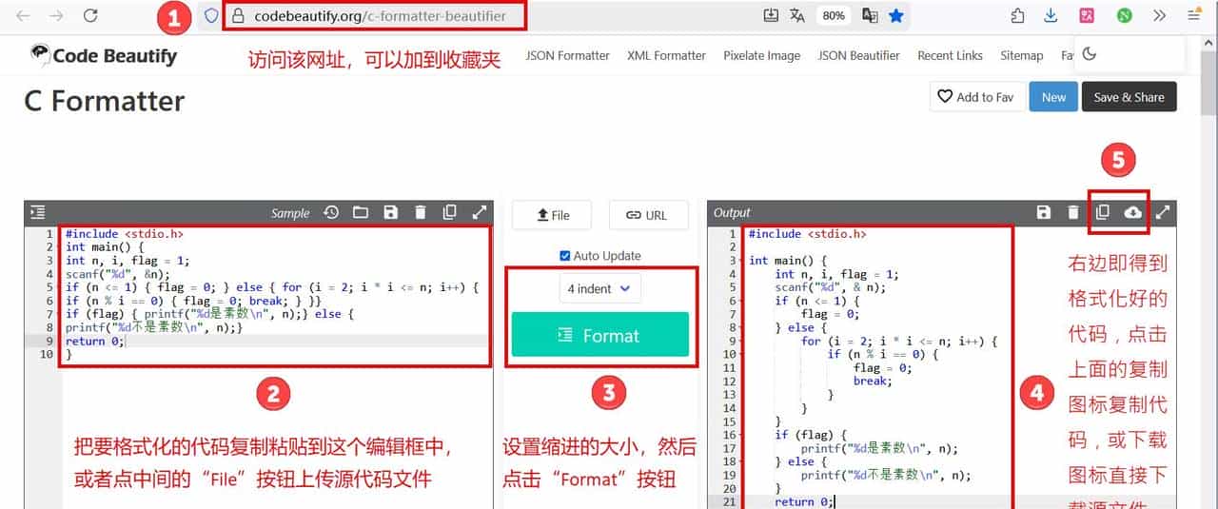The image size is (1218, 509).
Task: Expand output editor to fullscreen
Action: 1162,213
